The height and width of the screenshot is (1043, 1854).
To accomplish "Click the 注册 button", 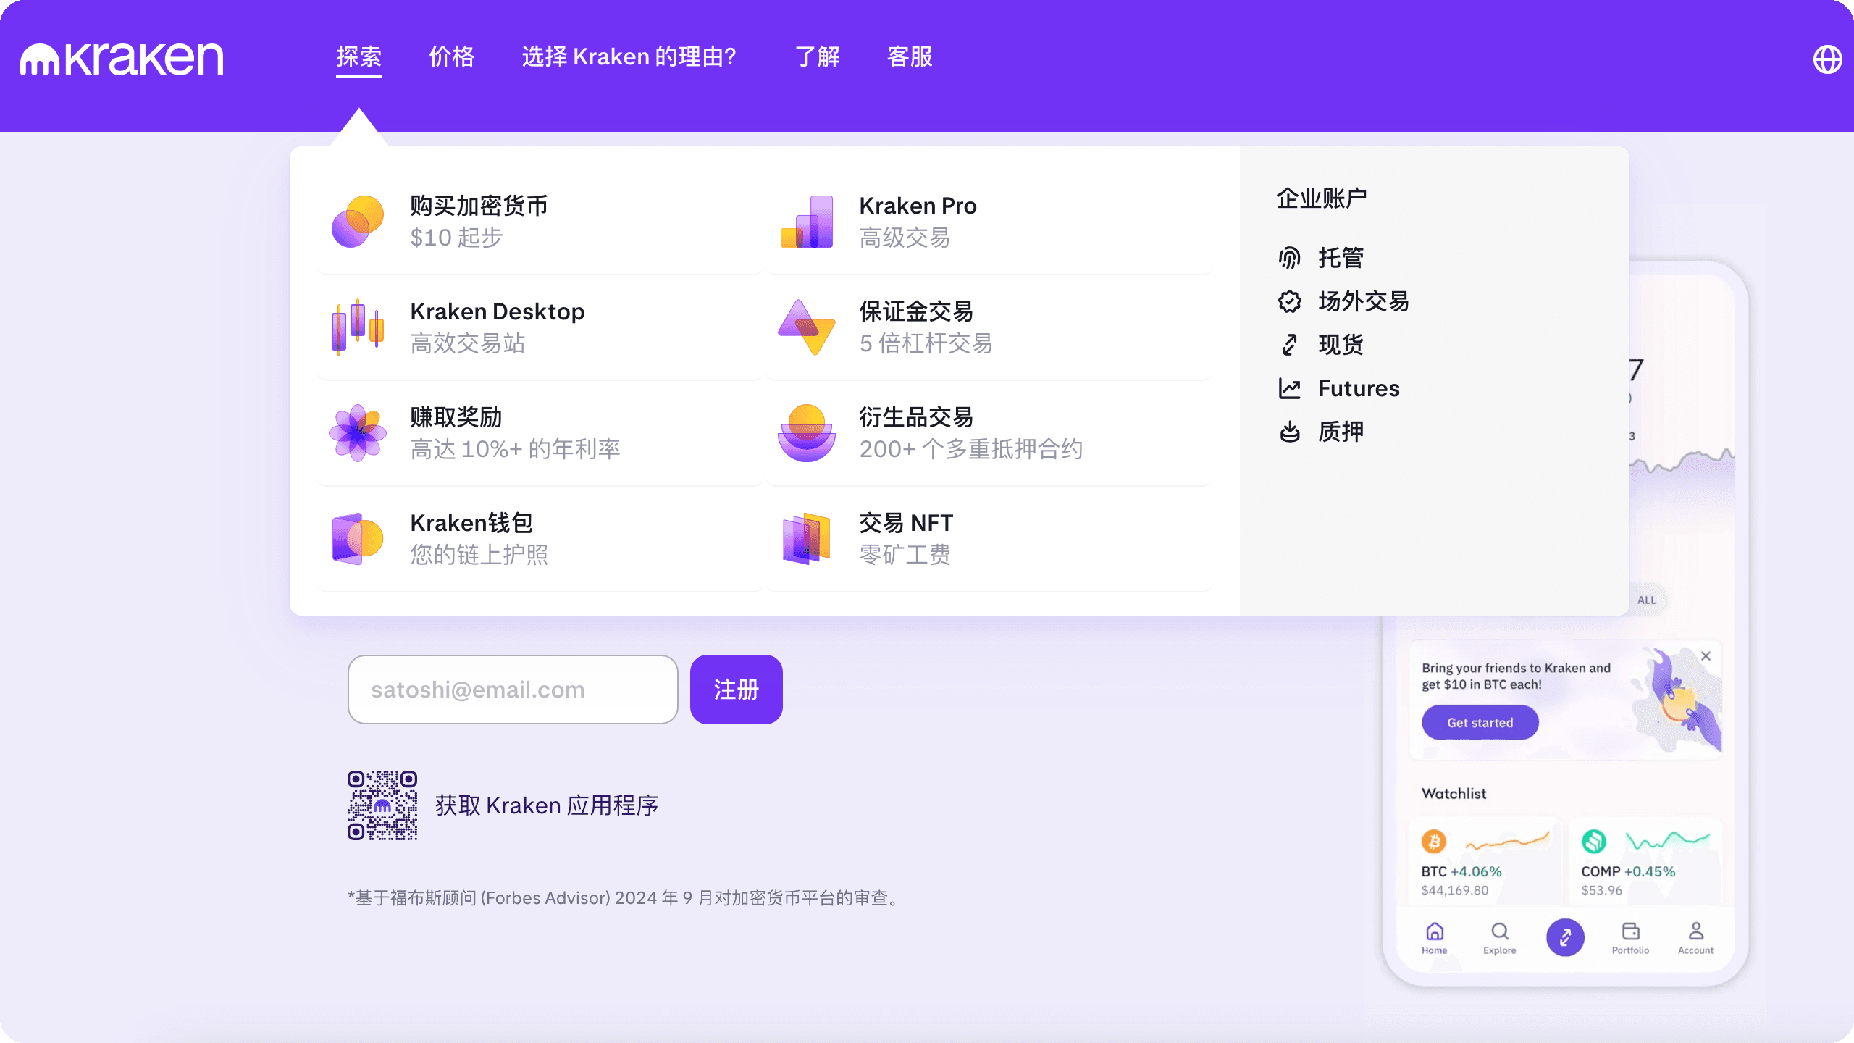I will click(x=736, y=689).
